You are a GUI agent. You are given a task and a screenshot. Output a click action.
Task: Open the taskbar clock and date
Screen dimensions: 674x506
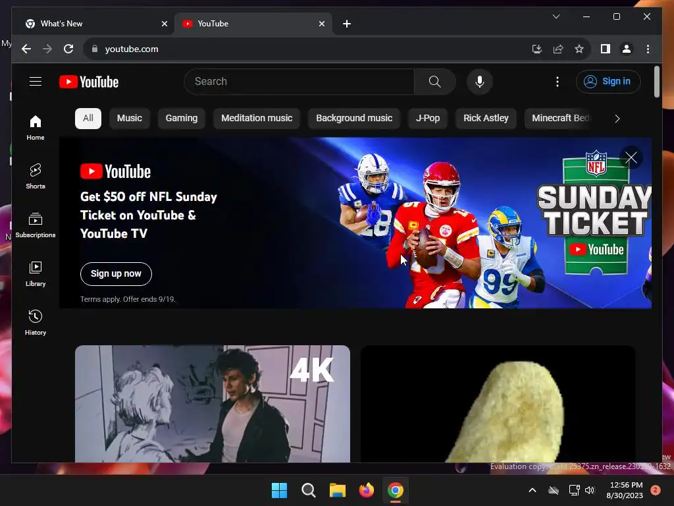point(625,490)
